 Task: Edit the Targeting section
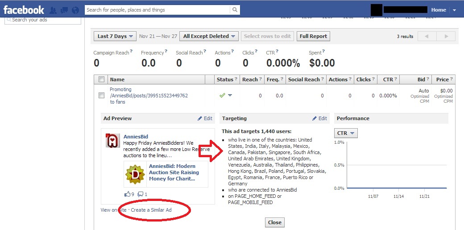pyautogui.click(x=319, y=118)
